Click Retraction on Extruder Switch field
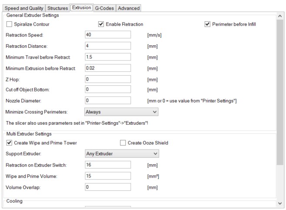The height and width of the screenshot is (210, 286). tap(108, 165)
